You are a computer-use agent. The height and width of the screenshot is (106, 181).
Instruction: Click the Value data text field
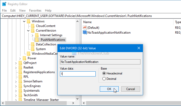(78, 74)
